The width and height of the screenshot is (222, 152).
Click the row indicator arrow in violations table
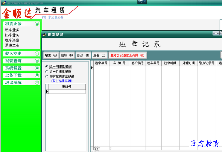(x=92, y=68)
